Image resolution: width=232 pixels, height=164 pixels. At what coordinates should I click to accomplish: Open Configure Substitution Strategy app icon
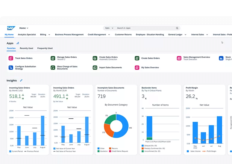[x=11, y=68]
